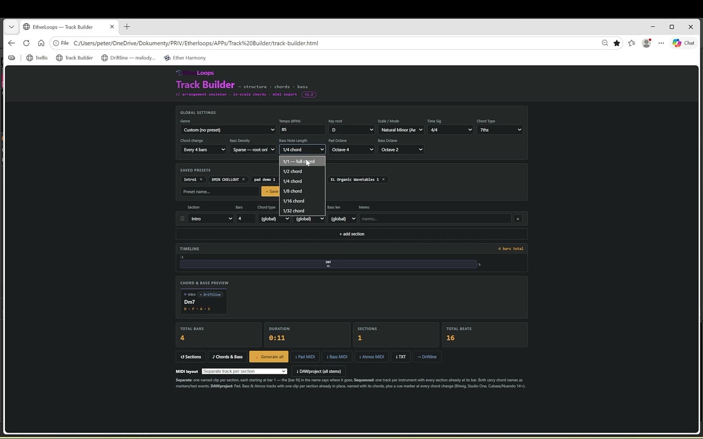The height and width of the screenshot is (439, 703).
Task: Click the + add section button
Action: [x=351, y=234]
